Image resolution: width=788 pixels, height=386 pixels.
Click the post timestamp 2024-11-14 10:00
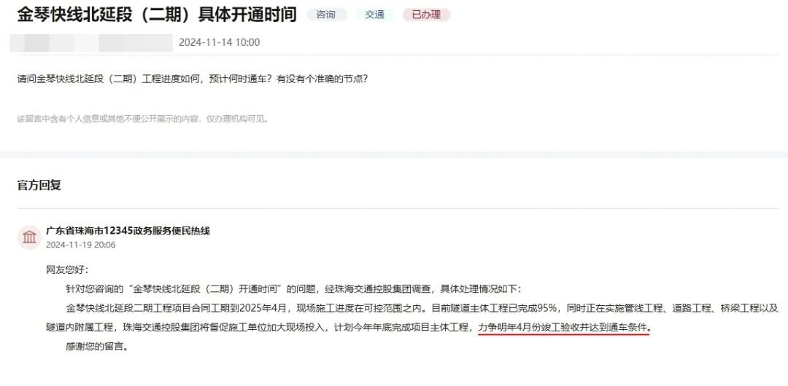coord(220,43)
